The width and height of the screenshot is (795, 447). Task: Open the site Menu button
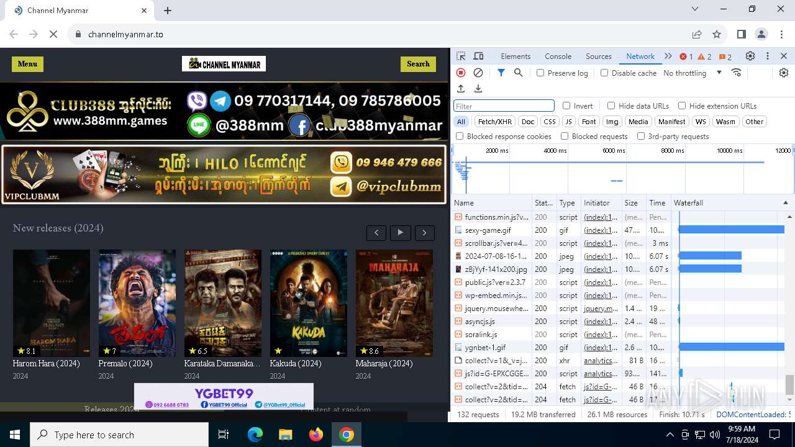tap(27, 64)
